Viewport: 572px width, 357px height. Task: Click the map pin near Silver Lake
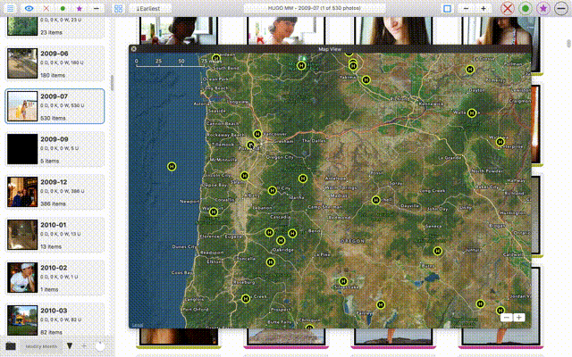tap(343, 281)
